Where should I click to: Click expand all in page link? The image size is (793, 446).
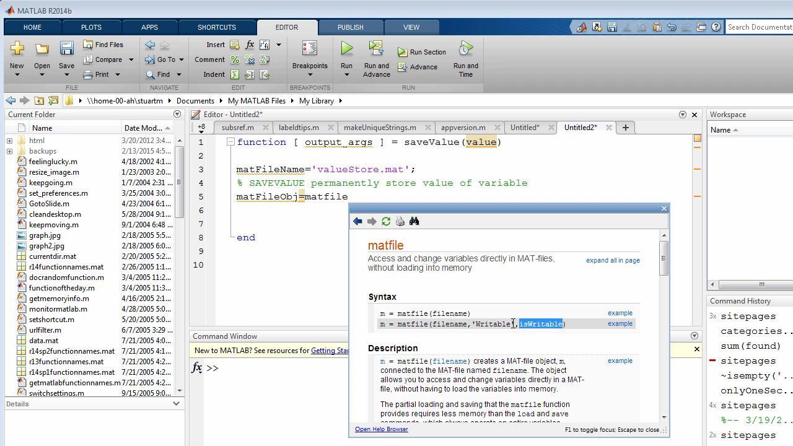coord(612,261)
